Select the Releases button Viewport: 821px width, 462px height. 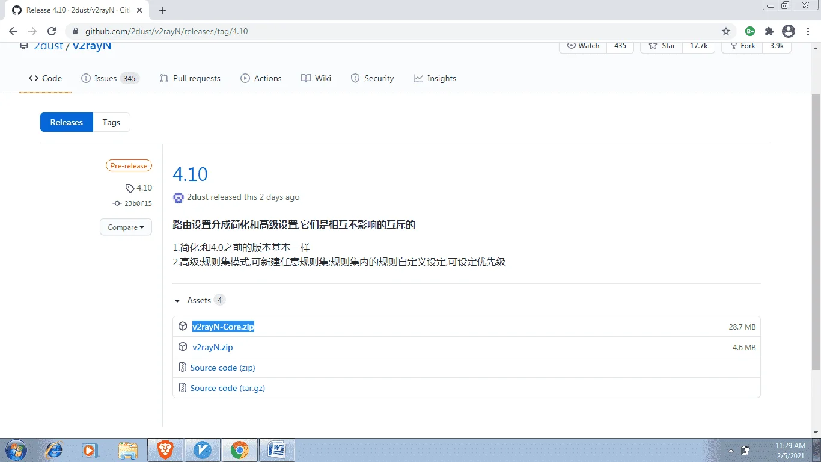tap(66, 122)
